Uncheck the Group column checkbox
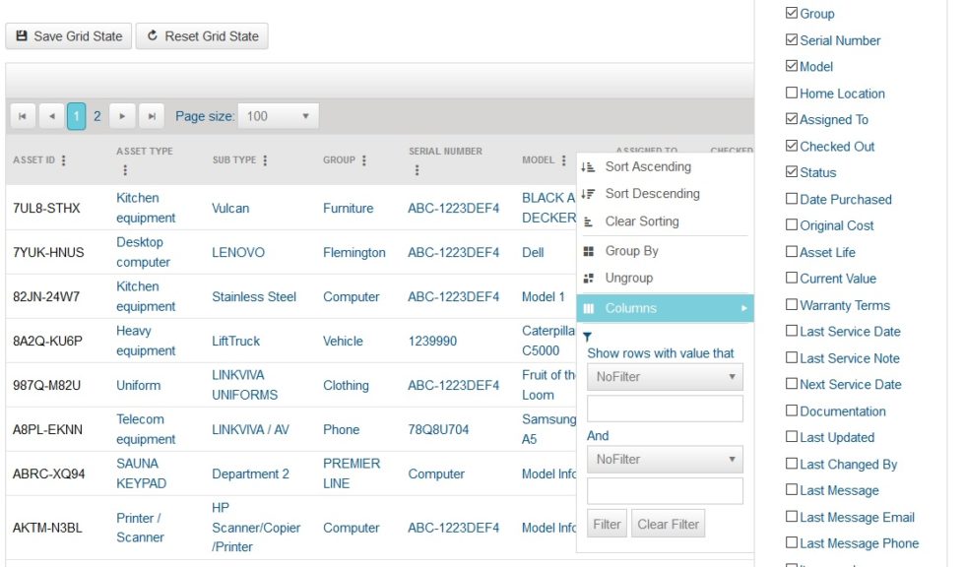This screenshot has width=965, height=567. tap(791, 14)
